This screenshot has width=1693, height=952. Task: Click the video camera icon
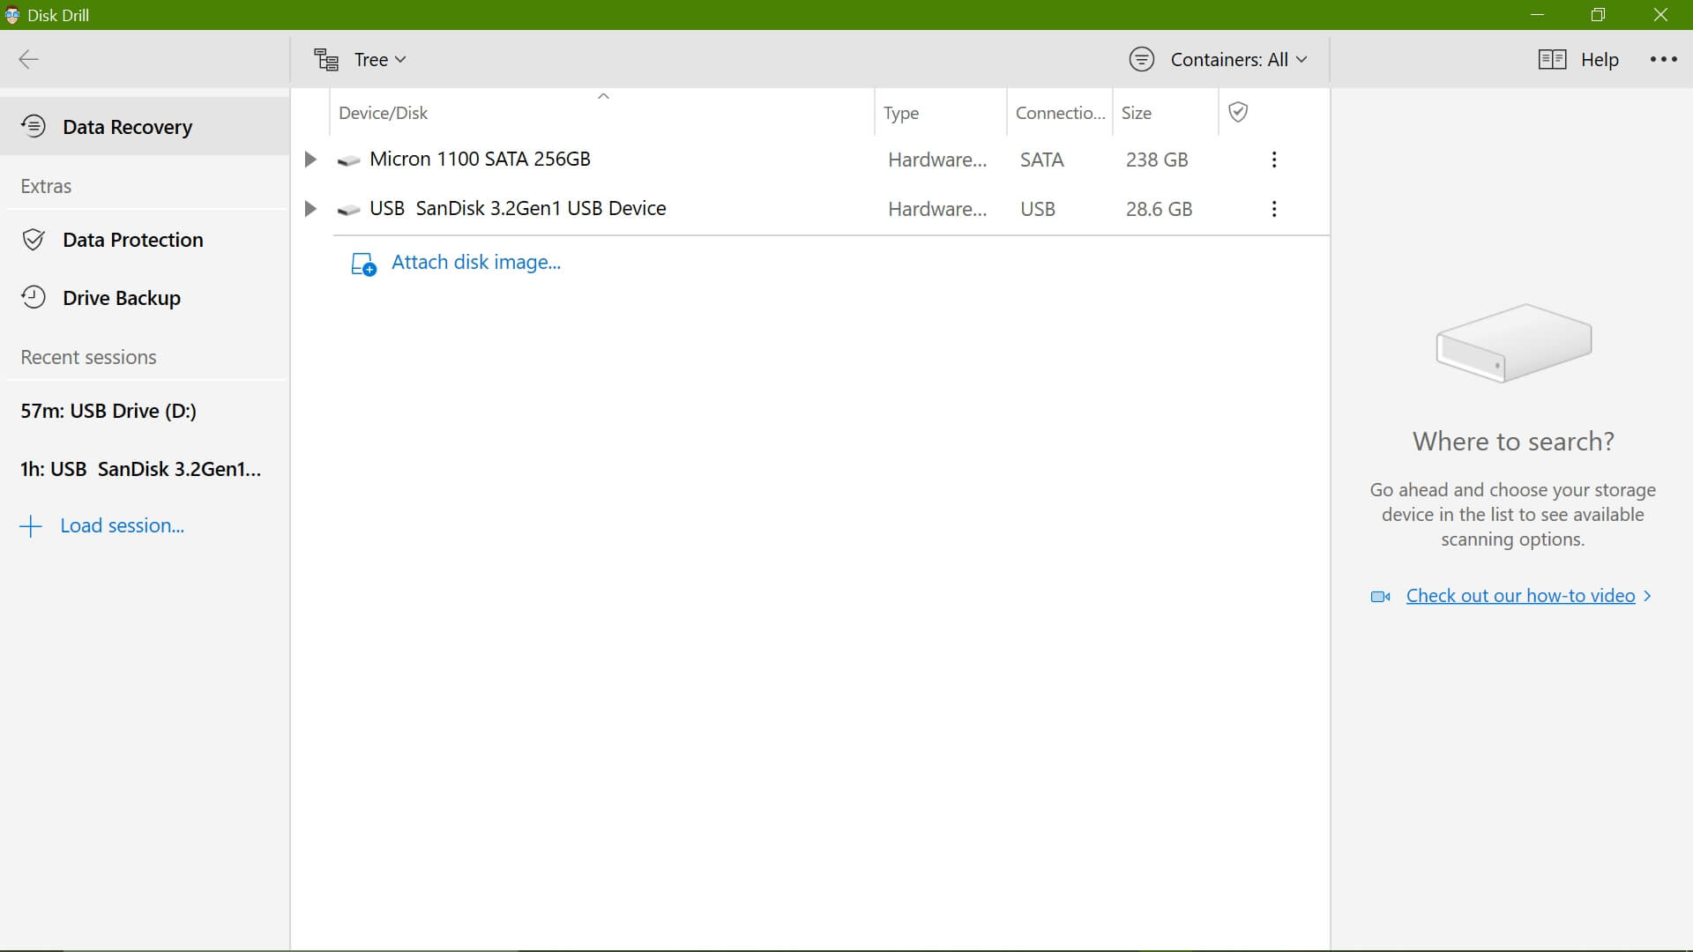click(x=1380, y=597)
